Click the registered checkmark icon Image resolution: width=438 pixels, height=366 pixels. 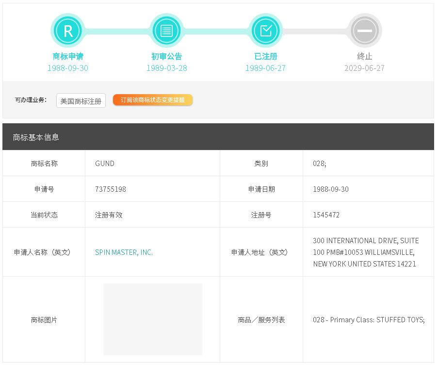pyautogui.click(x=265, y=31)
